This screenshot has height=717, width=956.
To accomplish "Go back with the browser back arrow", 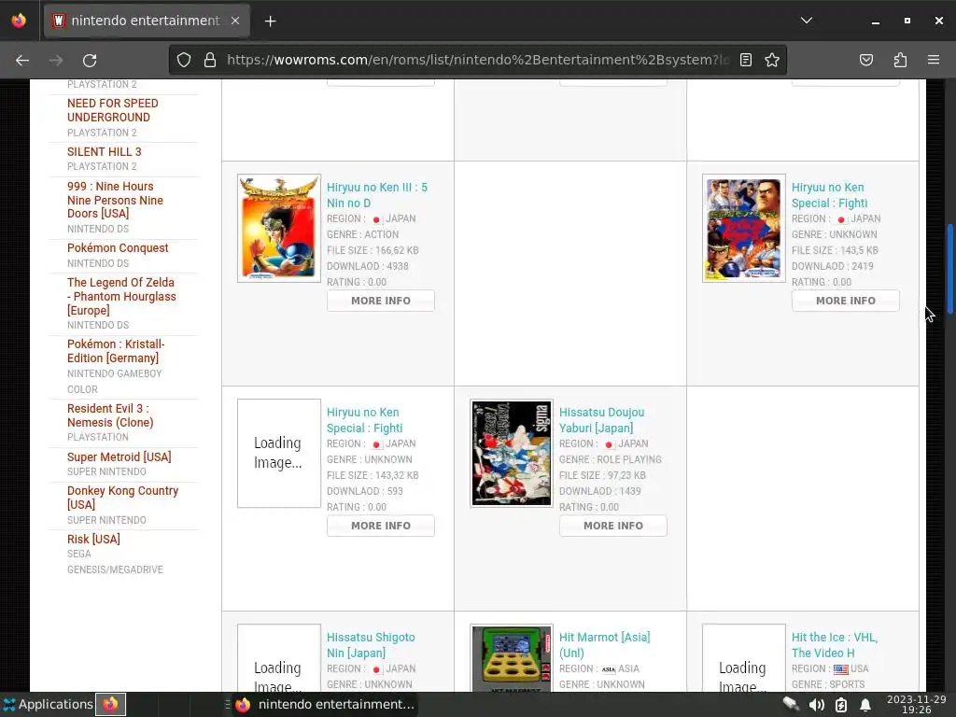I will 22,60.
